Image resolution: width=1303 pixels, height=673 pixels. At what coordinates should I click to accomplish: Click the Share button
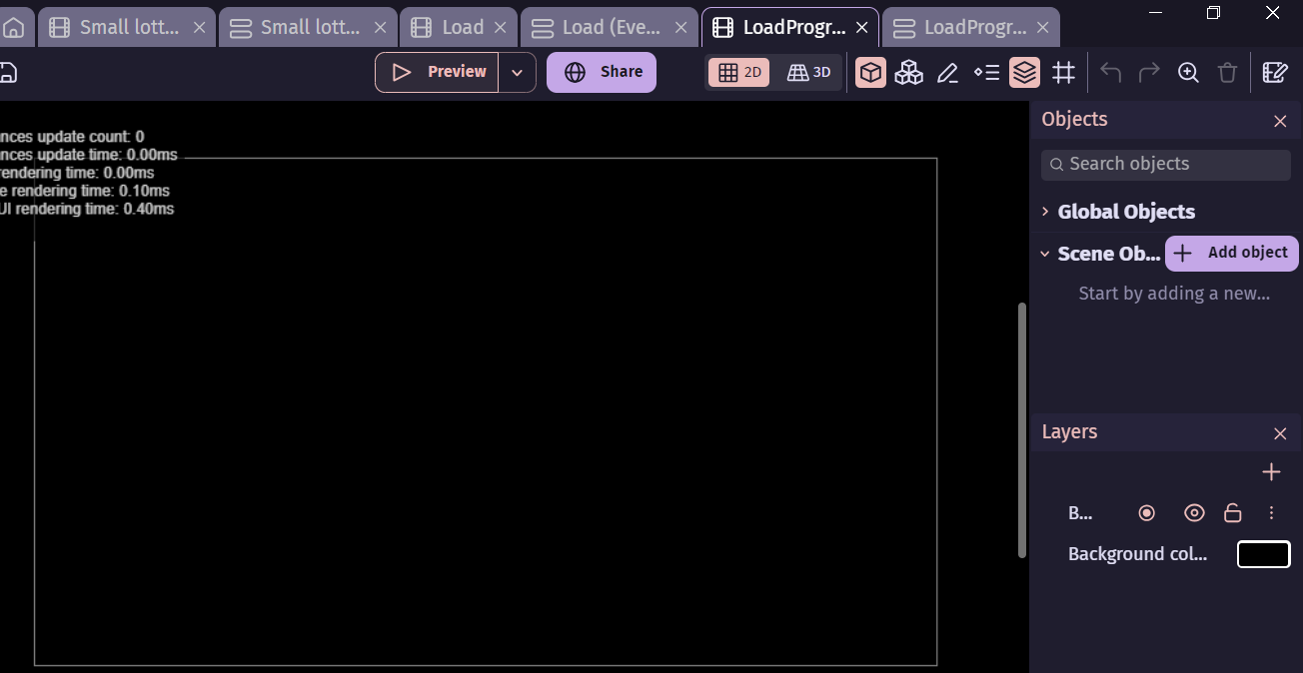point(602,72)
